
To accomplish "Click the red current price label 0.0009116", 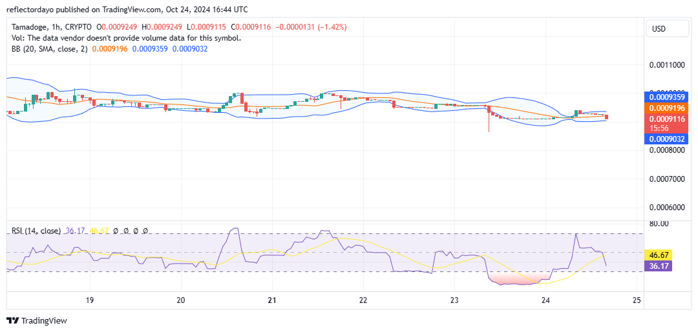I will coord(666,119).
